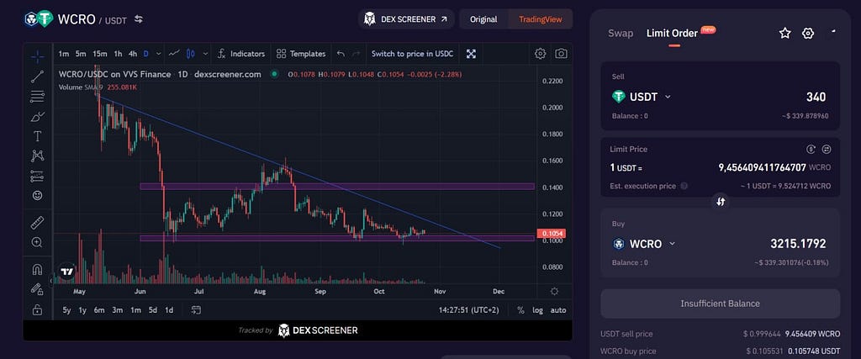
Task: Open the Fibonacci/horizontal lines tool
Action: pos(37,96)
